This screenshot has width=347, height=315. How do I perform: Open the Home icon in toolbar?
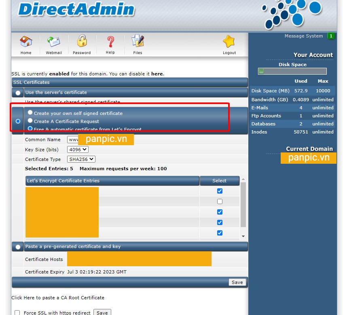(26, 41)
